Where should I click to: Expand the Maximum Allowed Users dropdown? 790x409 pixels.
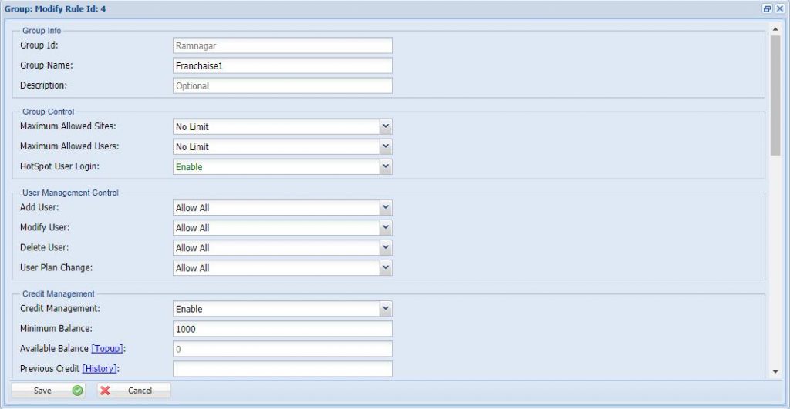point(386,146)
